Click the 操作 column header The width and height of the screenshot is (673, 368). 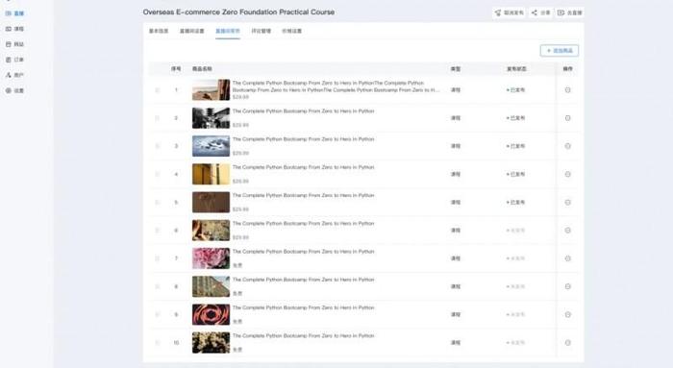point(568,68)
